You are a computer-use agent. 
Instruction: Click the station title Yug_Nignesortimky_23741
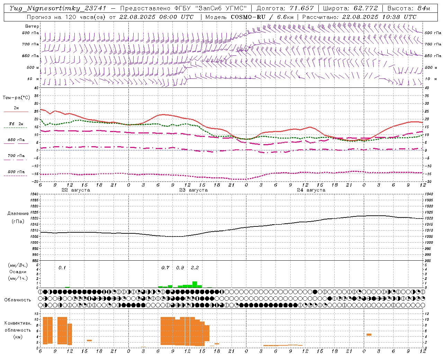click(58, 8)
